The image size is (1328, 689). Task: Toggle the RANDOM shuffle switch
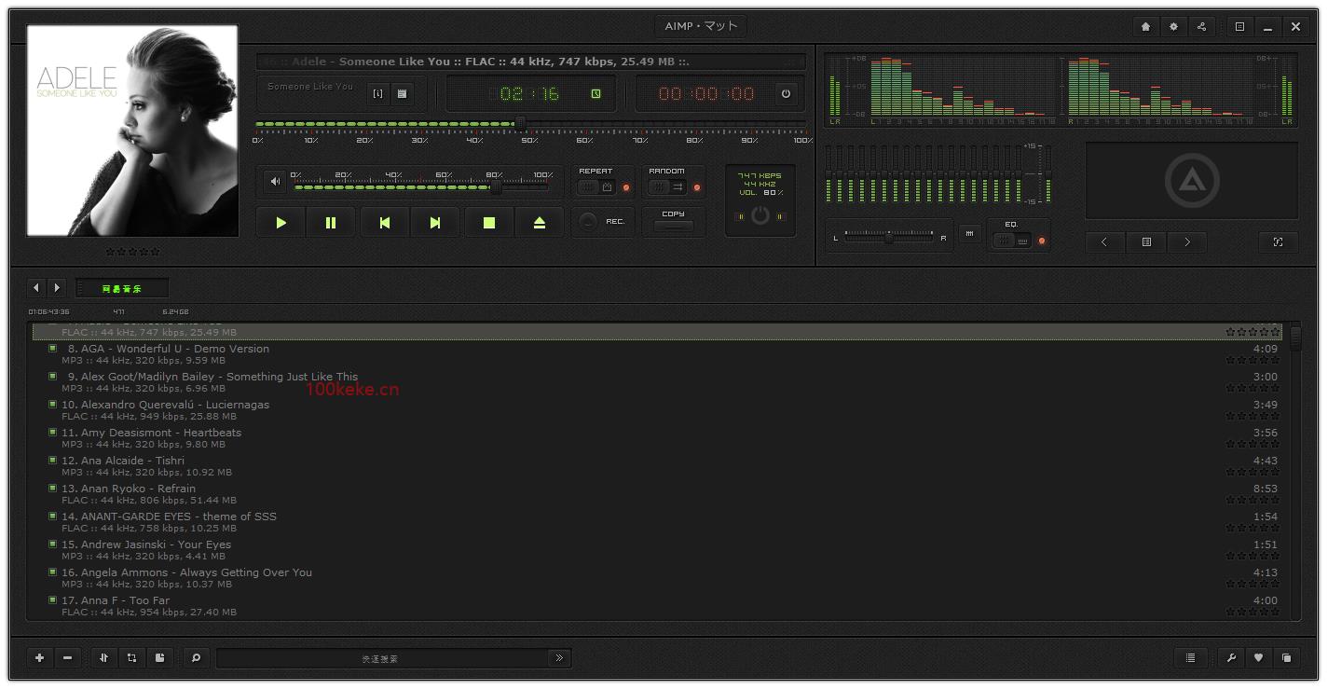[x=667, y=187]
